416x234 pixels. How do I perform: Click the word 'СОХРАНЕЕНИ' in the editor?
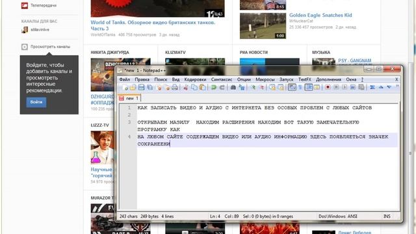point(153,144)
